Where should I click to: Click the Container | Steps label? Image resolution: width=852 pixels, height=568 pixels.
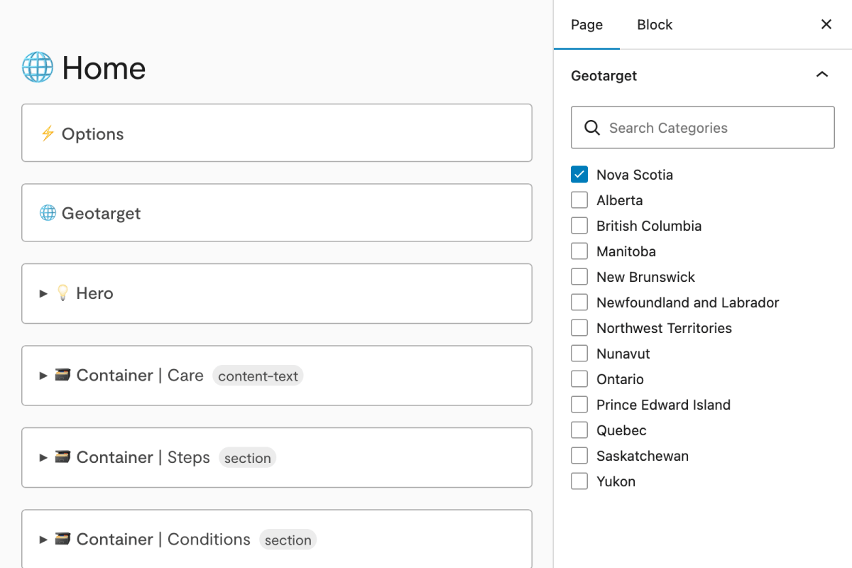pyautogui.click(x=143, y=457)
